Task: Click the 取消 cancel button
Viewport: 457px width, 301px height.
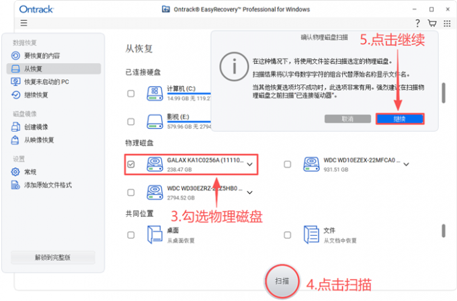Action: coord(347,119)
